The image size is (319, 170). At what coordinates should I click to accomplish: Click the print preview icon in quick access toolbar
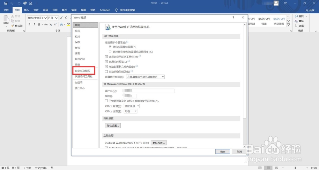coord(31,3)
